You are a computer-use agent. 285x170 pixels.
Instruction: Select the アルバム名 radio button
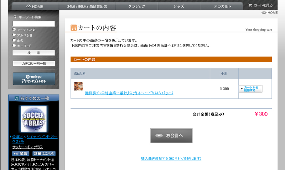coord(14,34)
